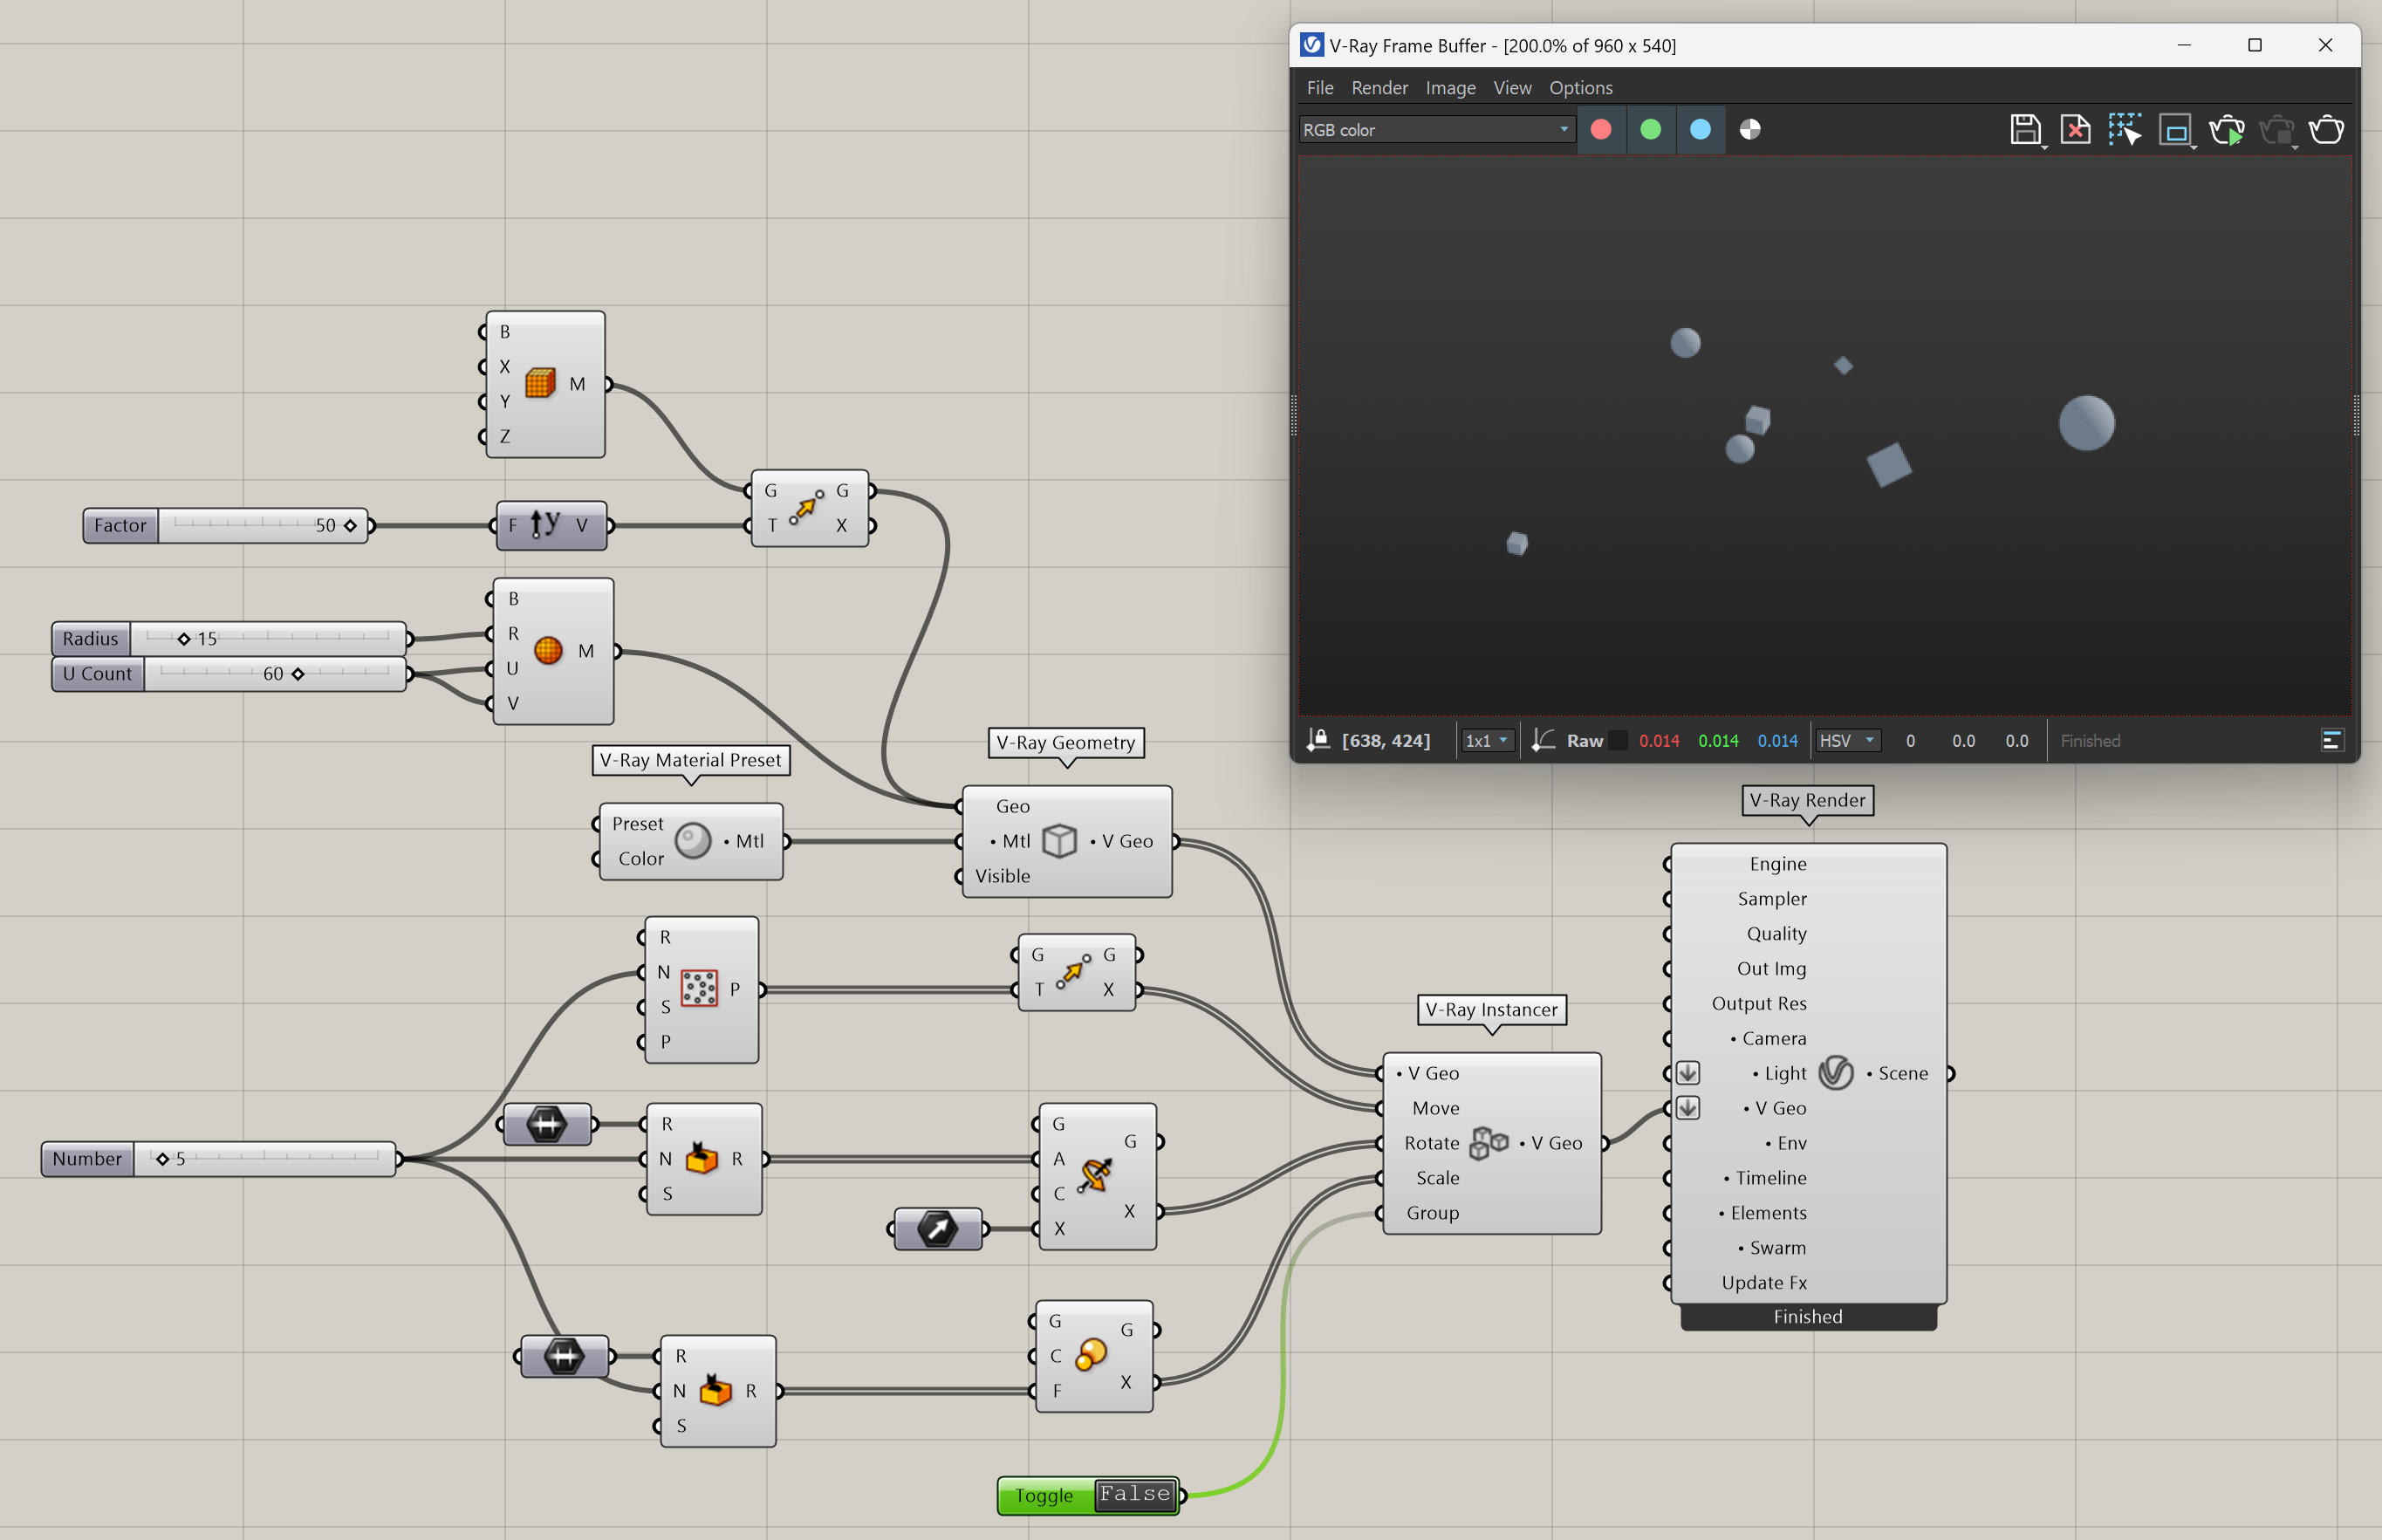Open the View menu
This screenshot has width=2382, height=1540.
pos(1512,88)
